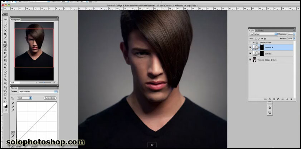Open the Relleno slider arrow

[294, 39]
